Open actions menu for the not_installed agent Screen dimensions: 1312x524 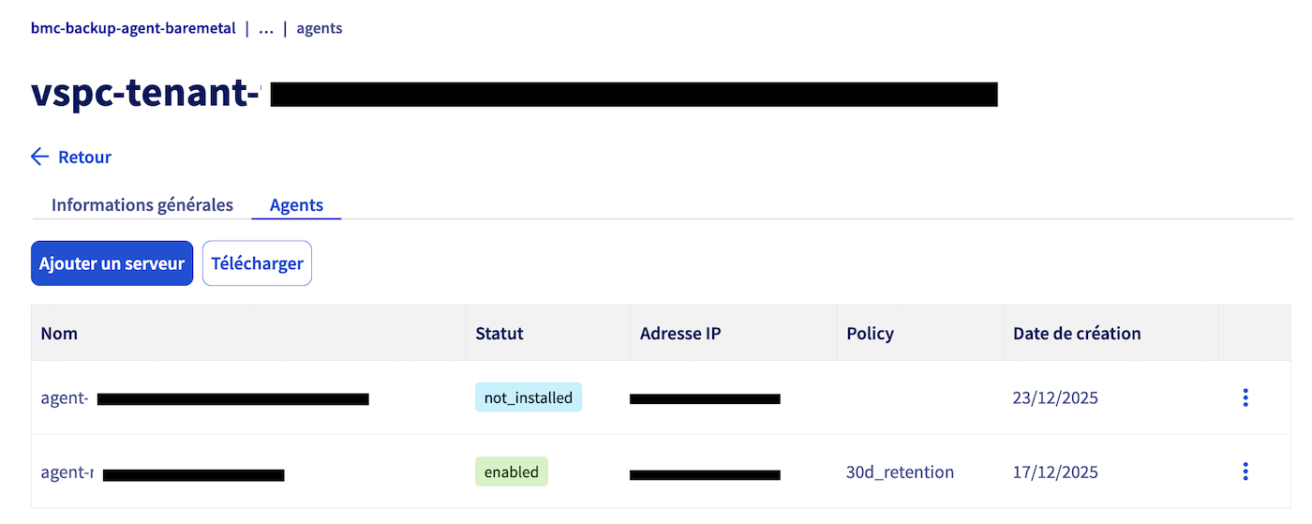pyautogui.click(x=1245, y=397)
